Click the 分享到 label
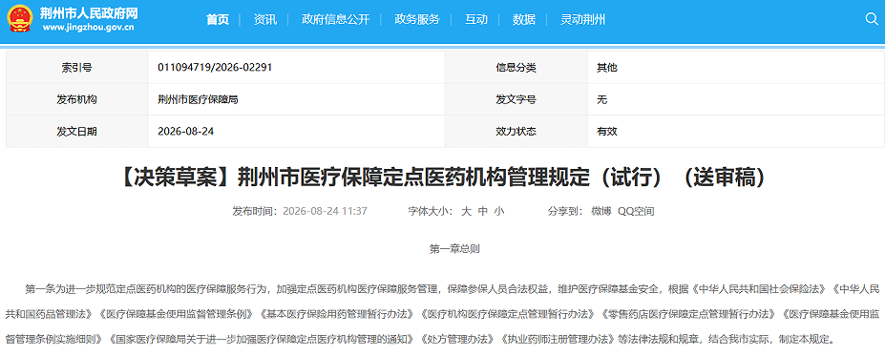Screen dimensions: 885x356 (565, 212)
